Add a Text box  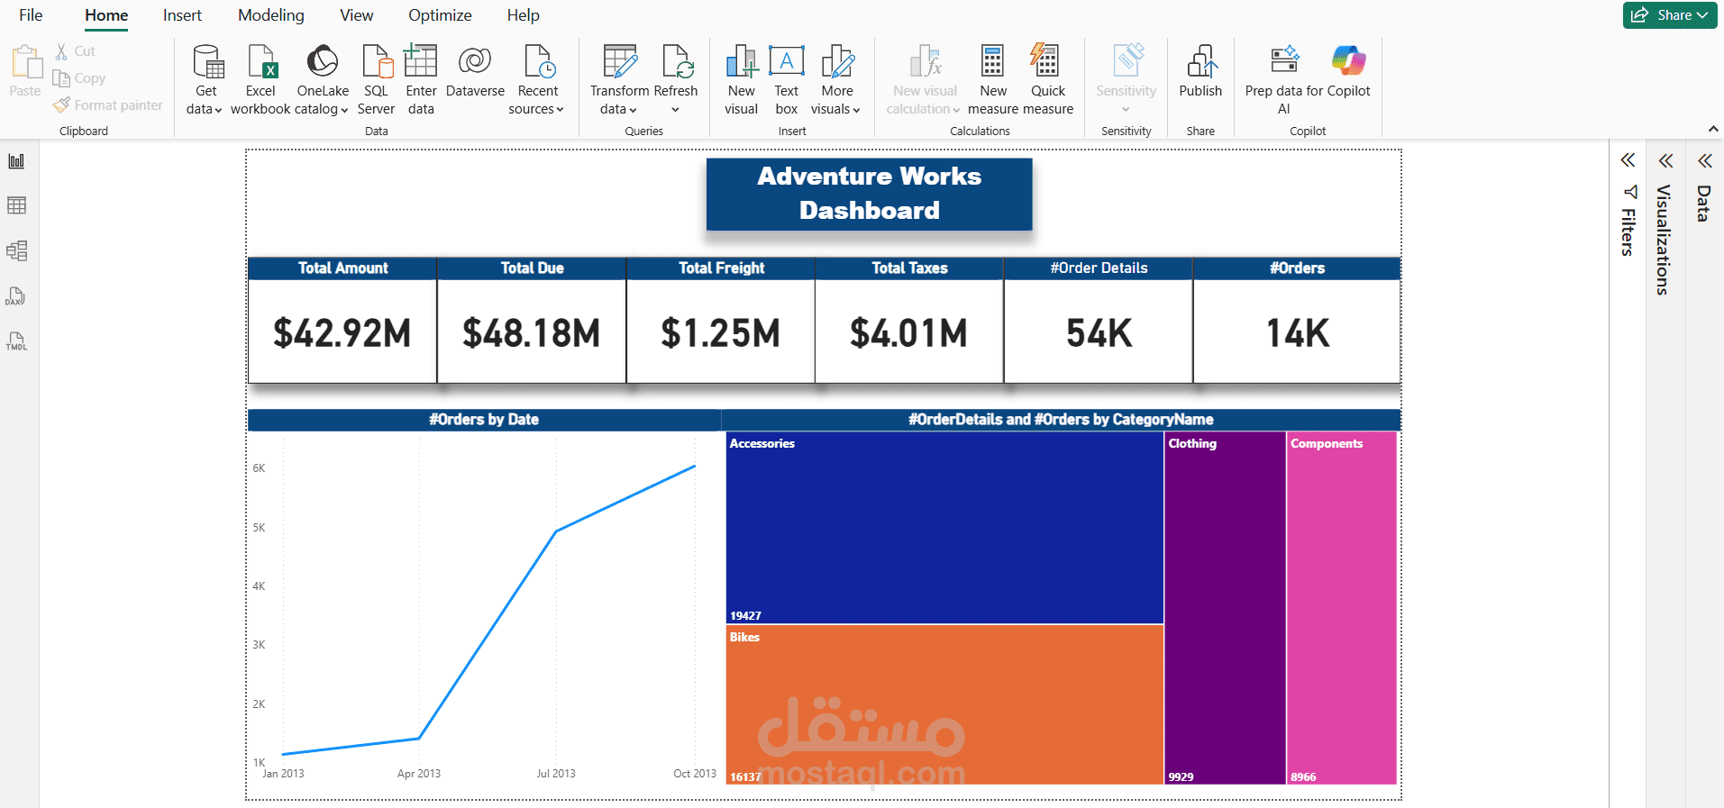tap(786, 79)
